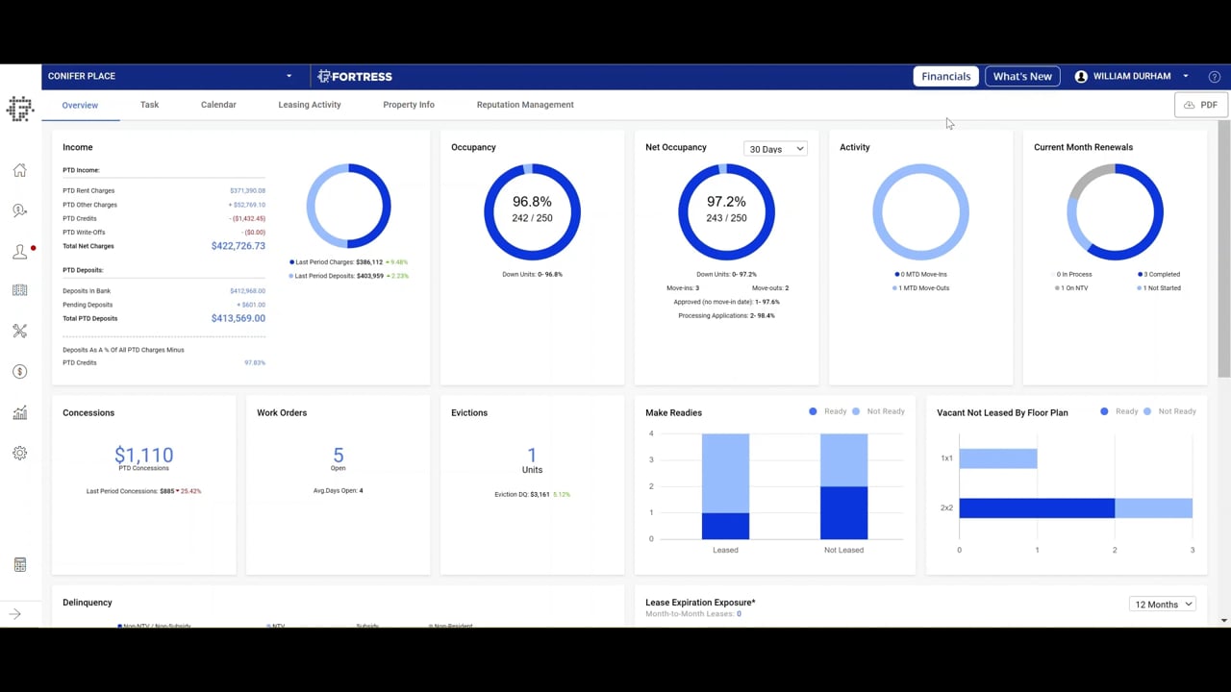Open the magnifier-dollar leasing icon in sidebar

(19, 210)
